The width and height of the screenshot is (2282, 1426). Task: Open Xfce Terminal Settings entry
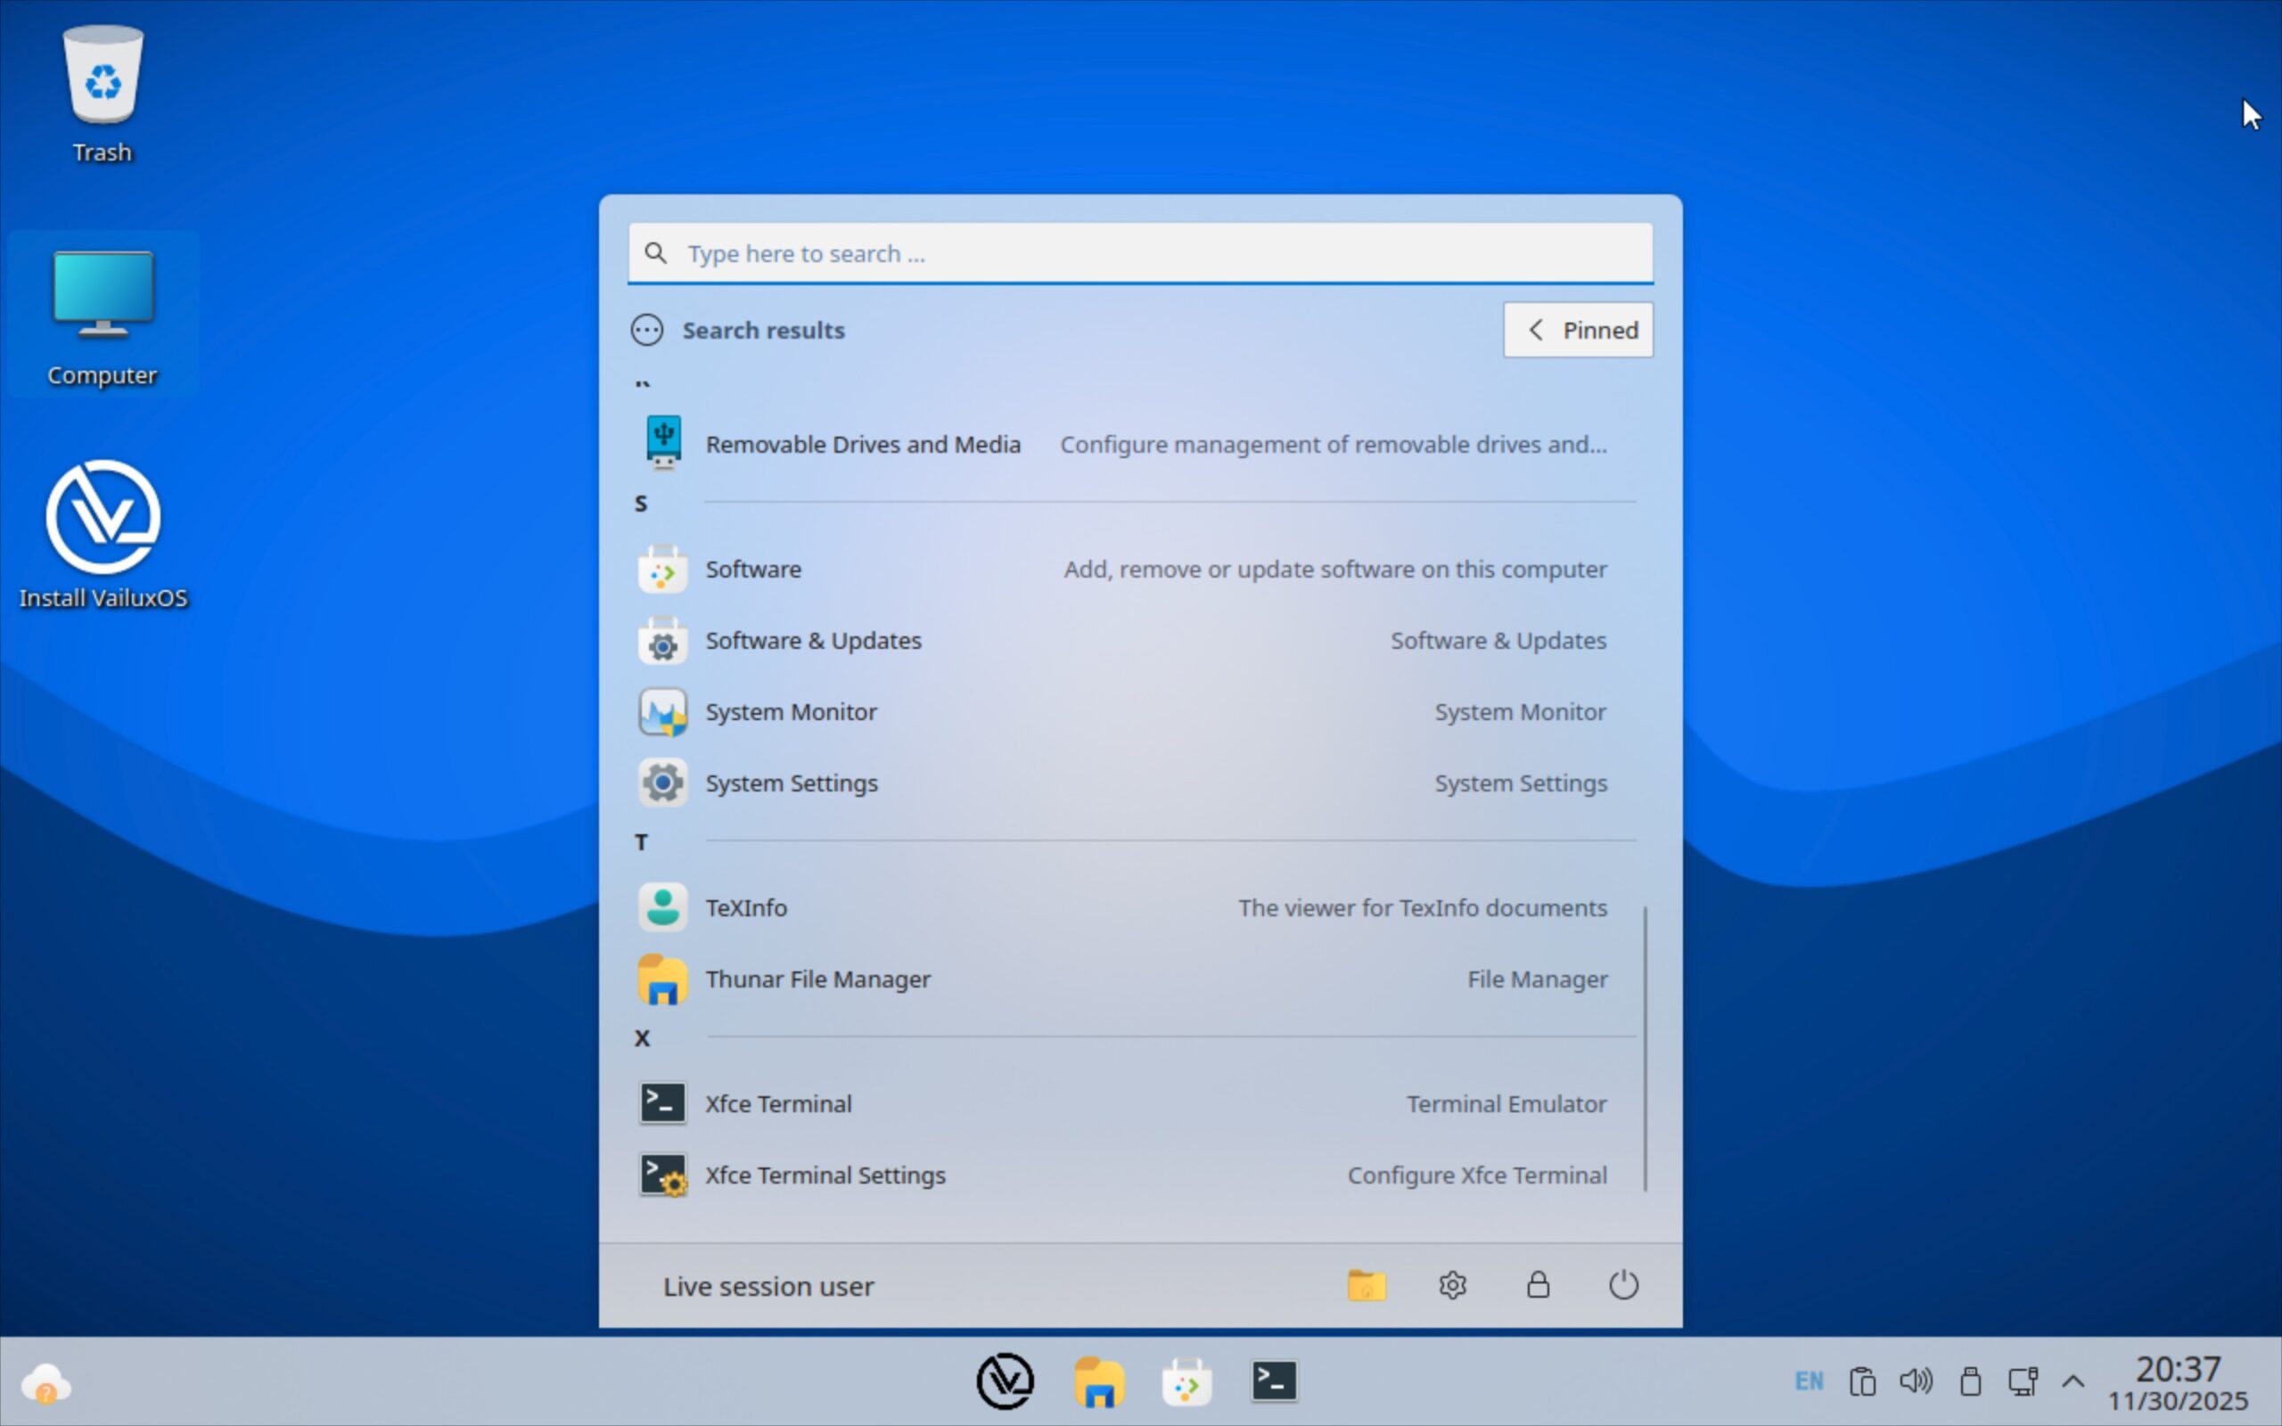coord(825,1176)
